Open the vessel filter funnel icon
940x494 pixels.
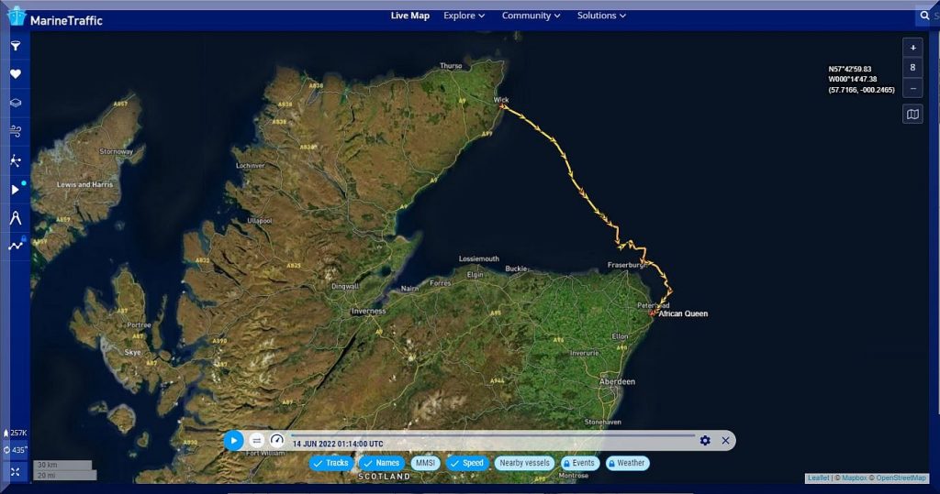click(16, 46)
